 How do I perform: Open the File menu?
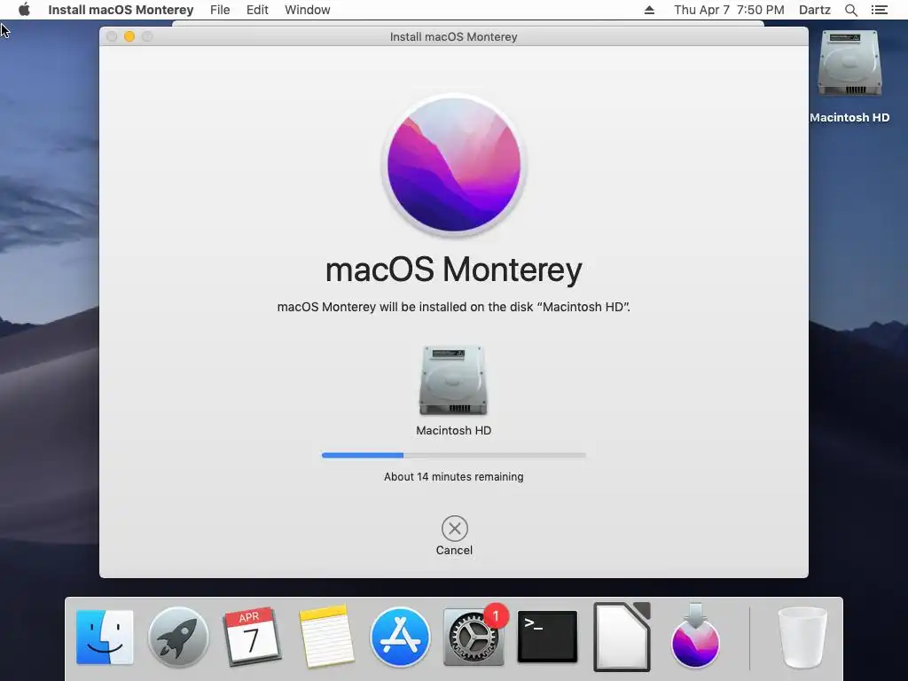coord(220,10)
